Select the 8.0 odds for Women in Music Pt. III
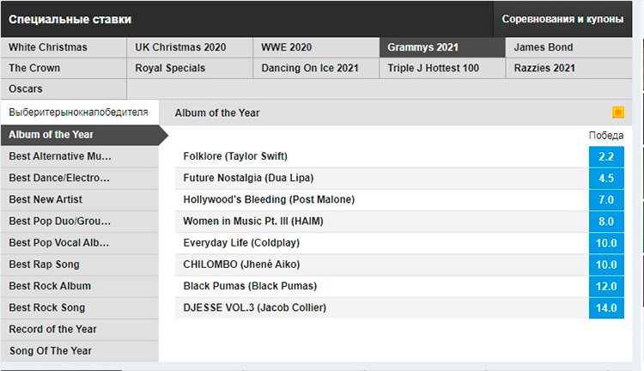The height and width of the screenshot is (371, 644). tap(606, 221)
